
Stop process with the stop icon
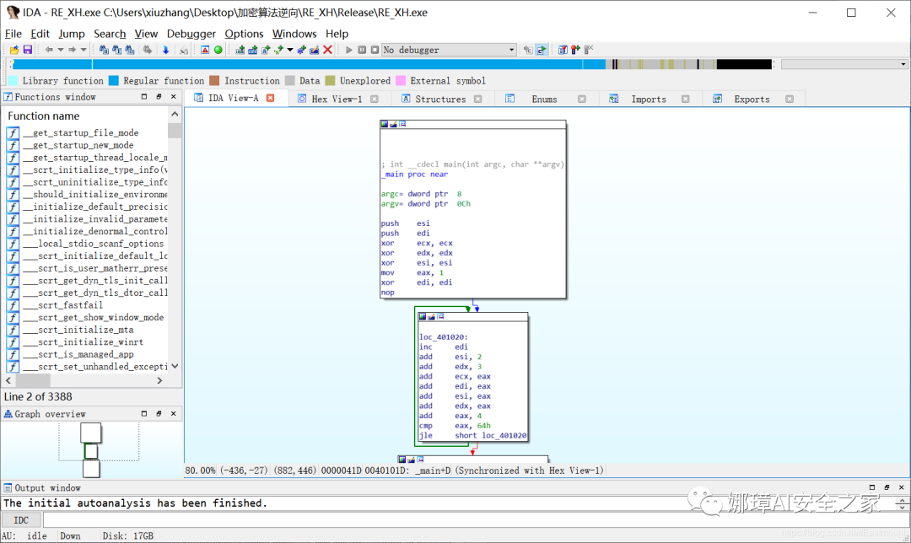[375, 50]
